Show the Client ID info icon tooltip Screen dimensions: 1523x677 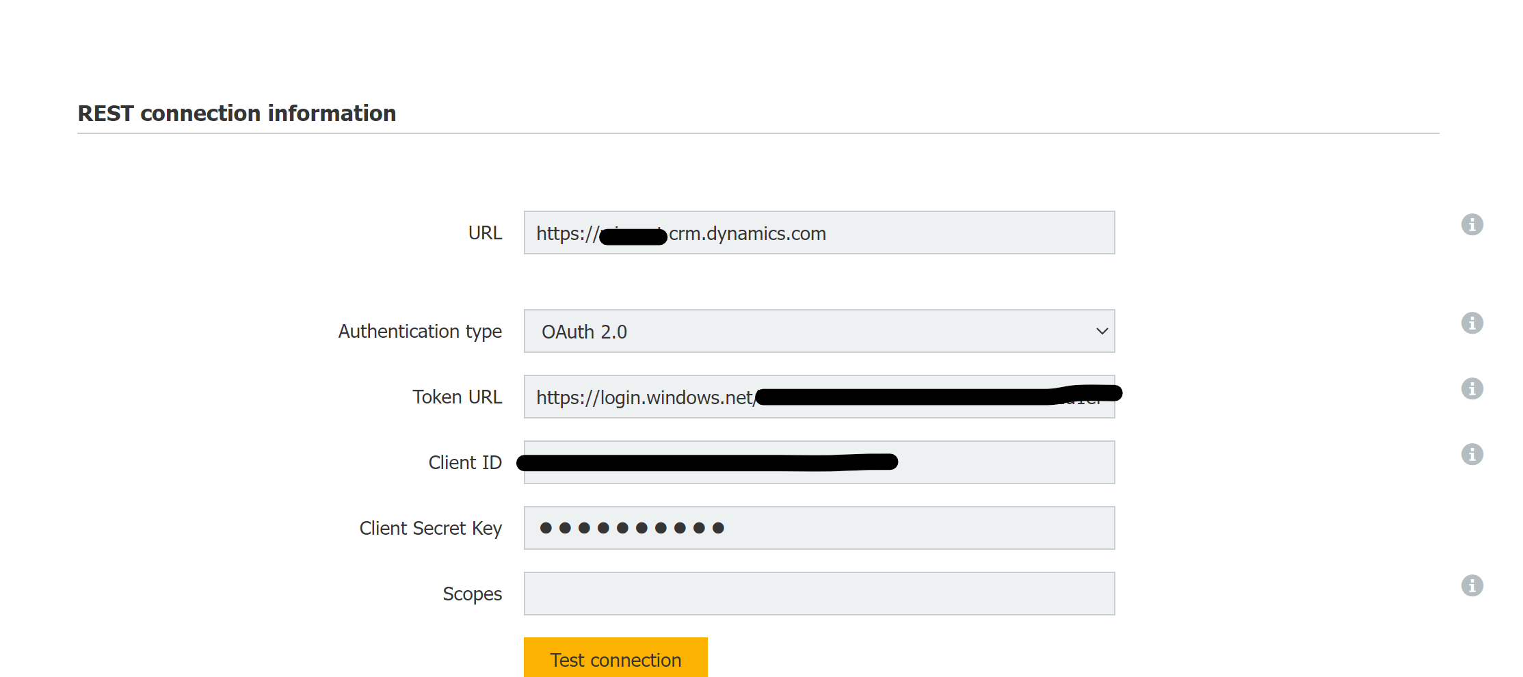pos(1472,454)
